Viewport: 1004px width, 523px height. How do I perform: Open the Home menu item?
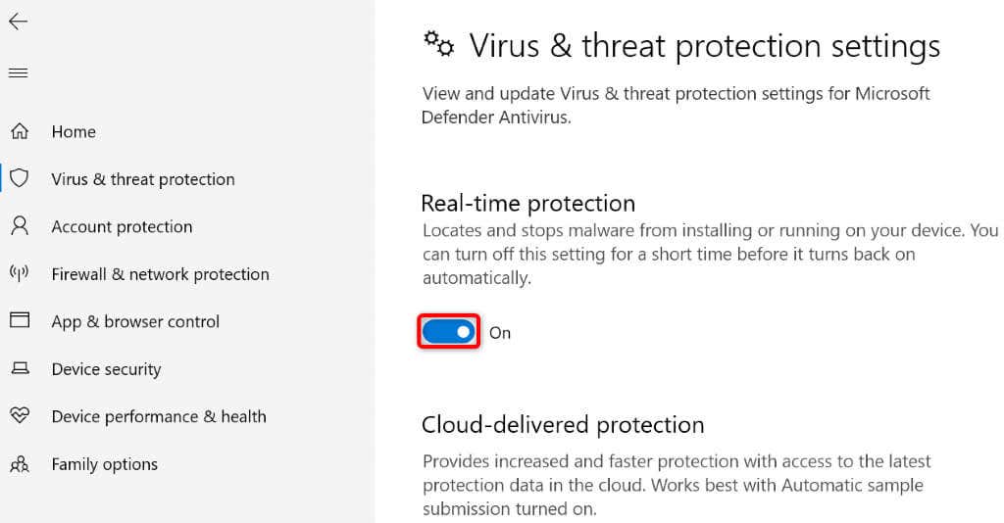click(74, 132)
